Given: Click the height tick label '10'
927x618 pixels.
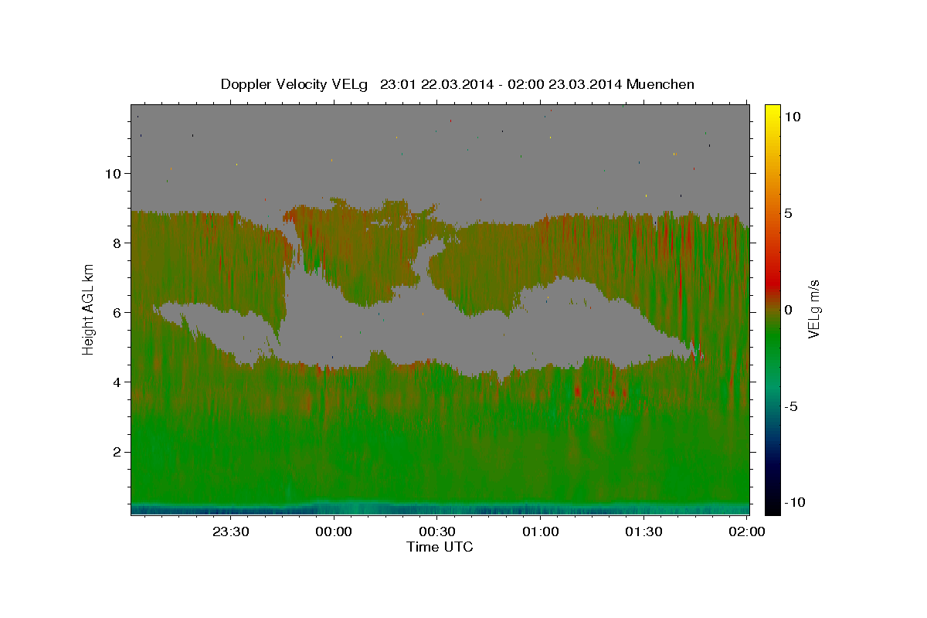Looking at the screenshot, I should [114, 173].
